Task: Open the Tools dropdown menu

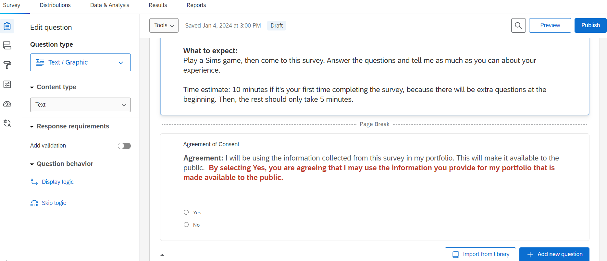Action: pyautogui.click(x=164, y=26)
